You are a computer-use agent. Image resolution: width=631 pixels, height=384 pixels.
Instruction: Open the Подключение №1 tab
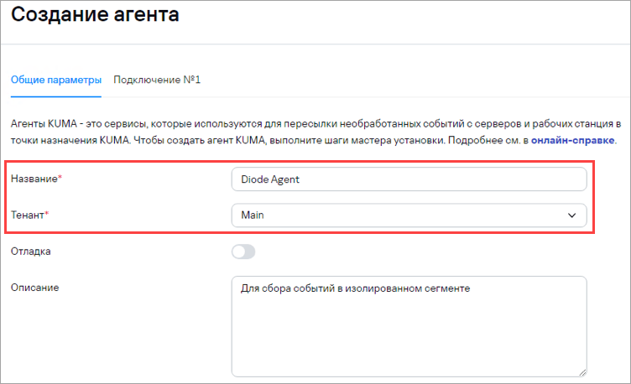click(157, 80)
